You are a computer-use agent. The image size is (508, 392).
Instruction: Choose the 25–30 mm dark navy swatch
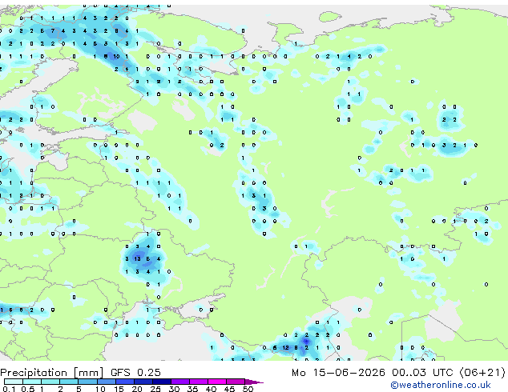click(x=162, y=382)
